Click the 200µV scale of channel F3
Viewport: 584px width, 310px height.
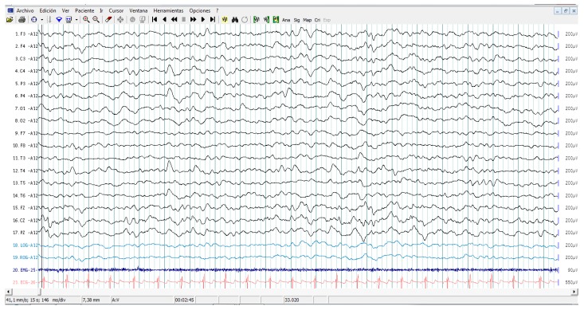(x=571, y=34)
